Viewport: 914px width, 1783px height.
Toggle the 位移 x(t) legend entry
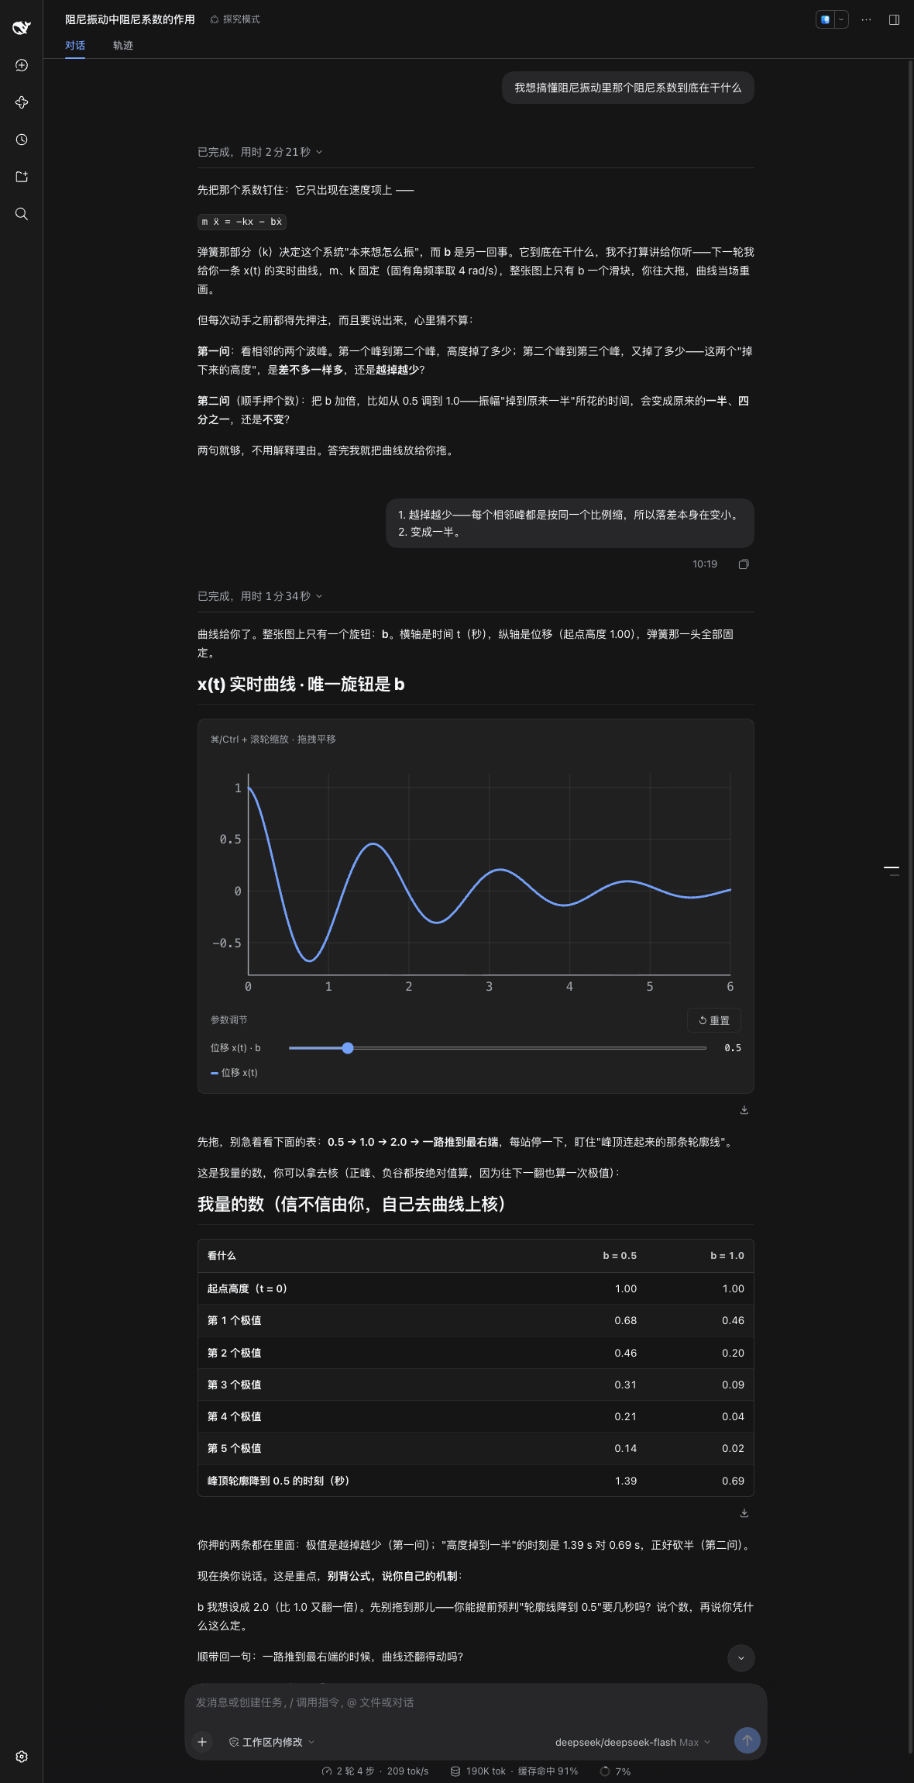pyautogui.click(x=234, y=1073)
